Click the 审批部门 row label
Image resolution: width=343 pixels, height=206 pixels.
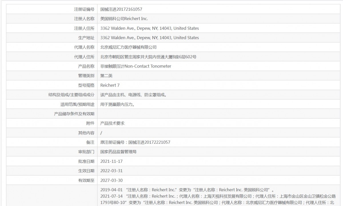[x=86, y=152]
